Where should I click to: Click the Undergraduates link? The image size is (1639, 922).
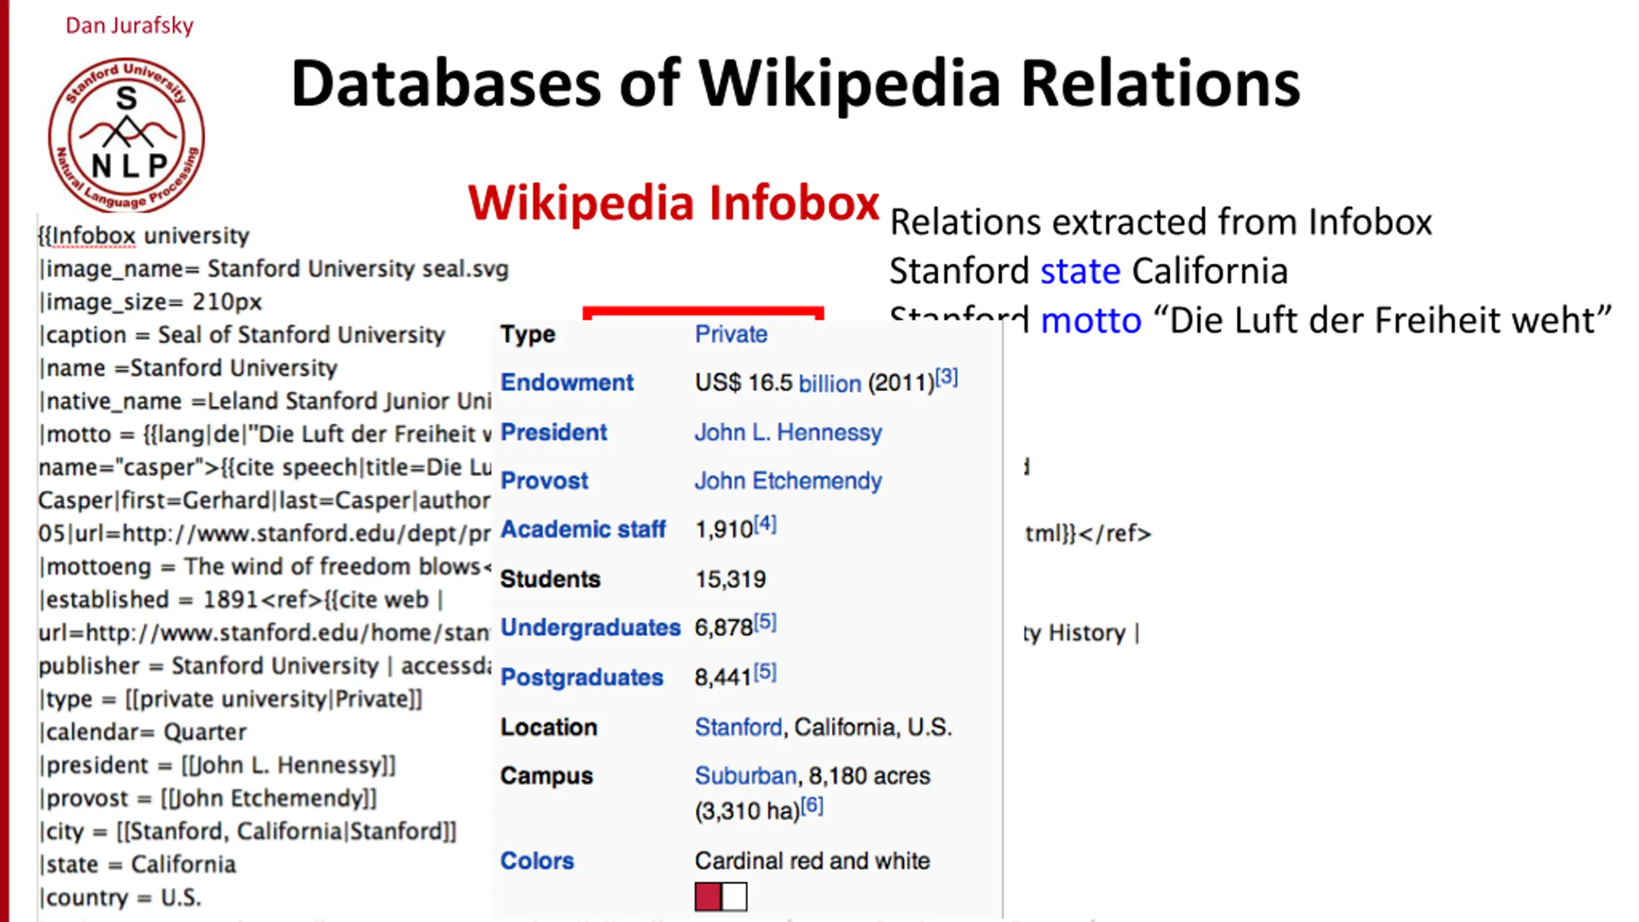point(590,627)
